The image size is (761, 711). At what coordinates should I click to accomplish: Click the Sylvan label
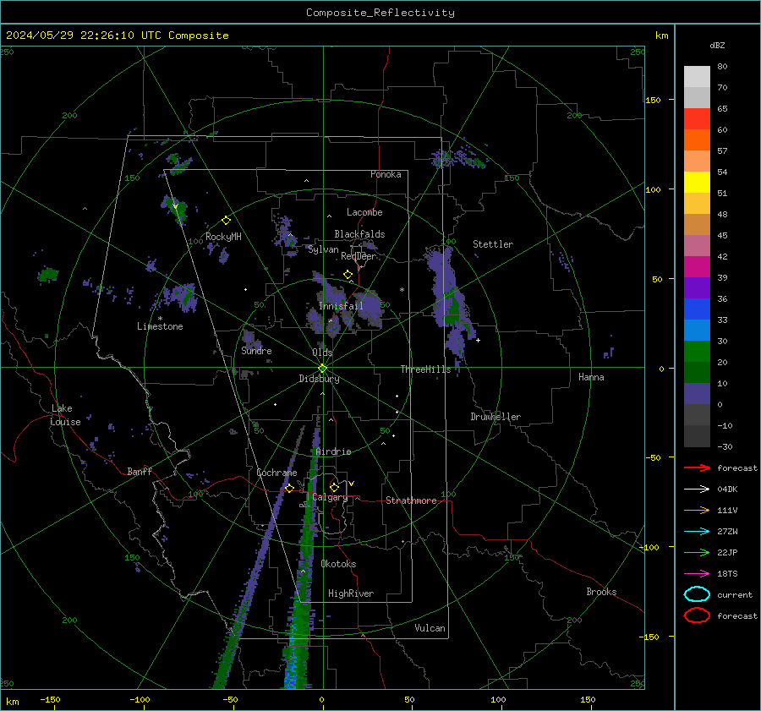(323, 249)
